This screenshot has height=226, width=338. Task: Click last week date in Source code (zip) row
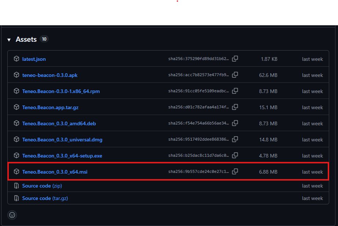pos(312,186)
